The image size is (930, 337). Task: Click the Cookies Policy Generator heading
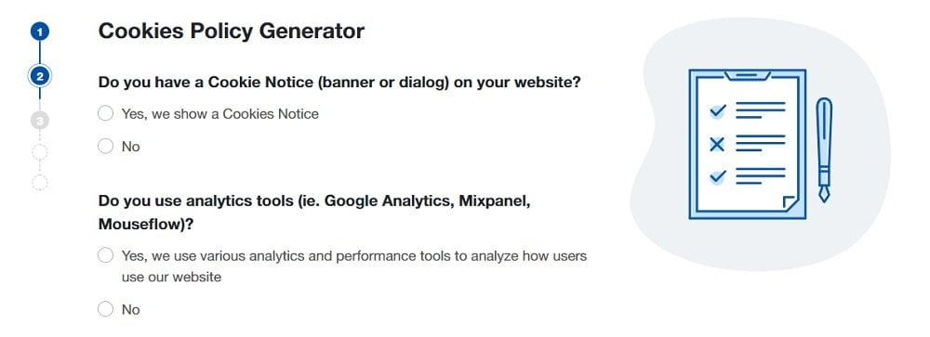tap(232, 31)
